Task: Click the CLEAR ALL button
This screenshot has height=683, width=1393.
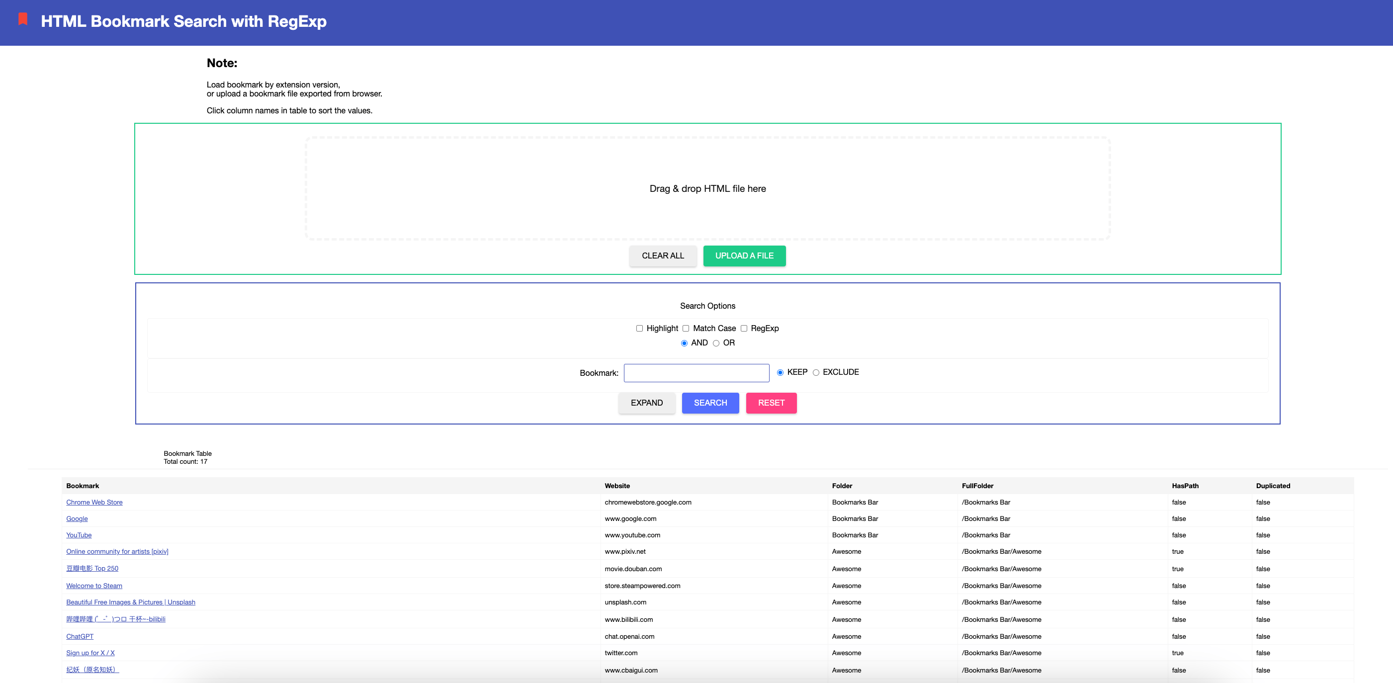Action: coord(662,256)
